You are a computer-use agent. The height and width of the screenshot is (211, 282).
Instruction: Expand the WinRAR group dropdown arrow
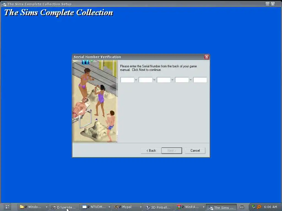click(x=204, y=207)
